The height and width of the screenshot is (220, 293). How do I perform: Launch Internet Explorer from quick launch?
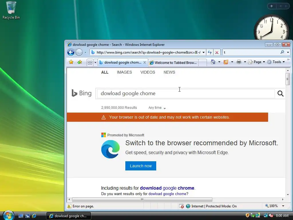34,216
